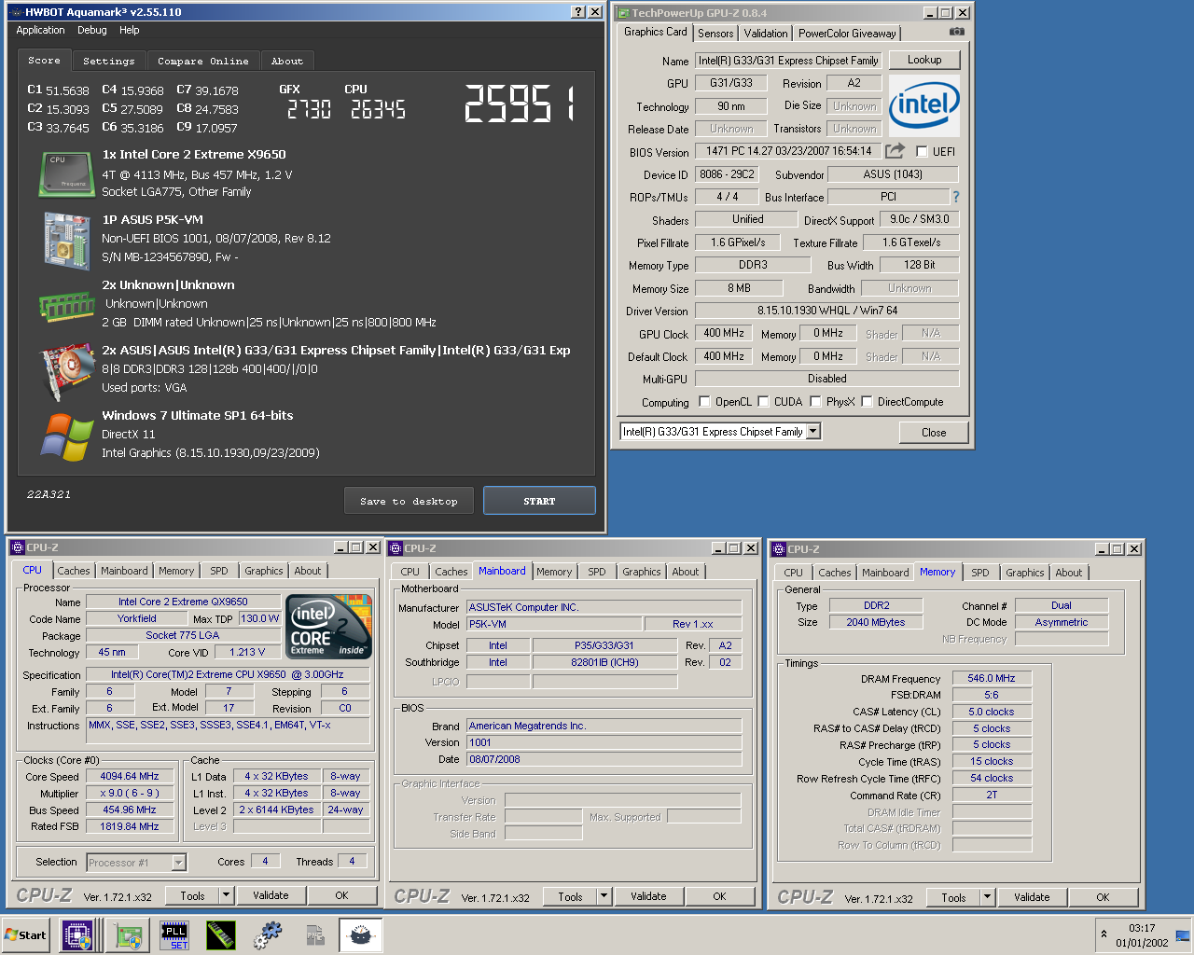The height and width of the screenshot is (955, 1194).
Task: Switch to the Settings tab in Aquamark
Action: [108, 61]
